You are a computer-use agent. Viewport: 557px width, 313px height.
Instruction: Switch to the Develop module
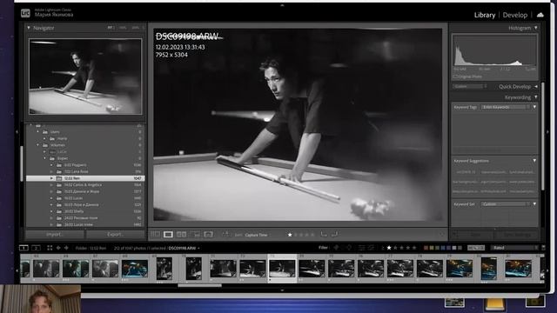(x=515, y=15)
